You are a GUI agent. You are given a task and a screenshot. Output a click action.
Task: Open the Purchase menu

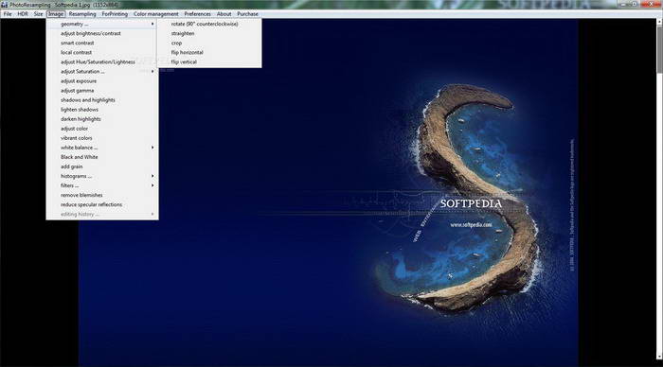point(247,14)
